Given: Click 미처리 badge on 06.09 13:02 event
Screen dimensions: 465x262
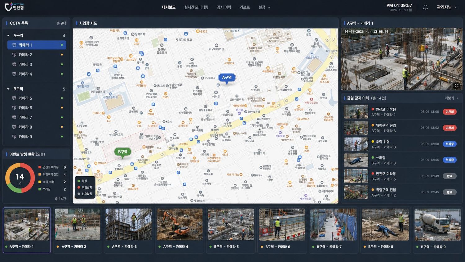Looking at the screenshot, I should tap(449, 128).
